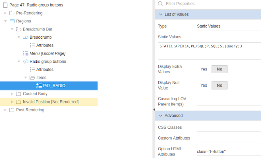261x158 pixels.
Task: Expand the Pre-Rendering tree node
Action: (5, 13)
